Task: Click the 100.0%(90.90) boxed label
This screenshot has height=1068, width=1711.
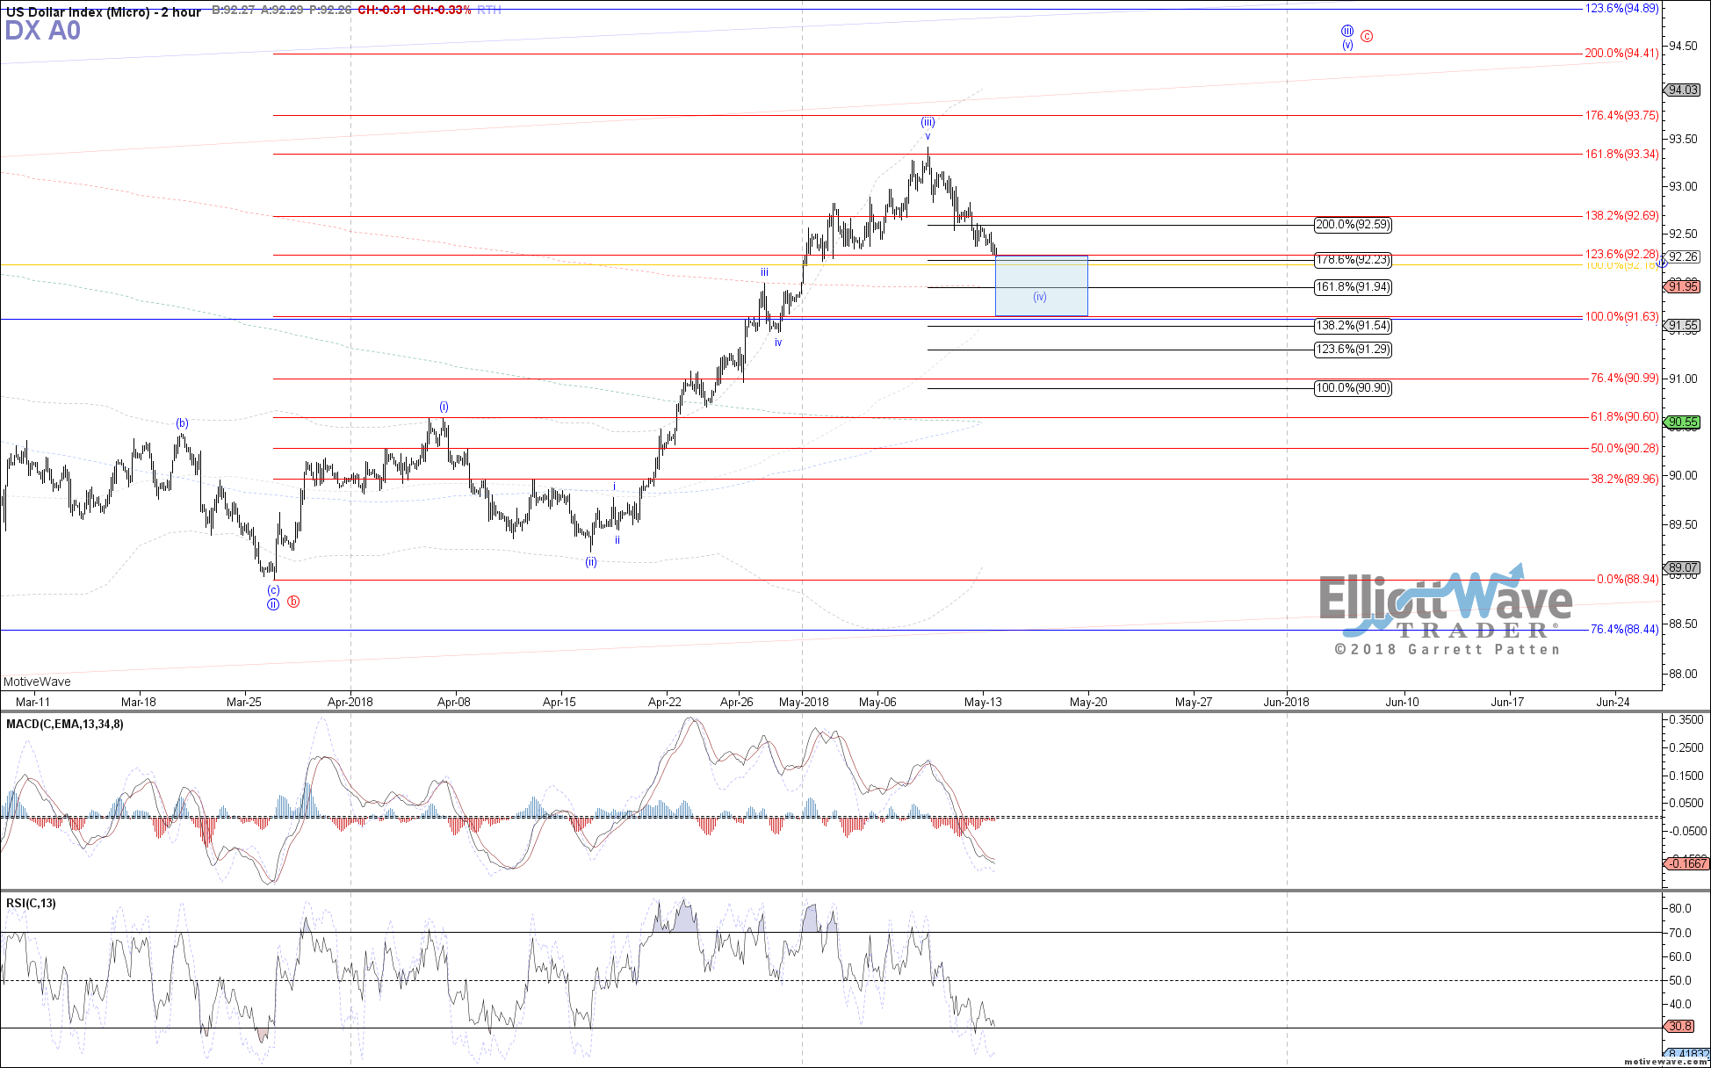Action: pyautogui.click(x=1353, y=388)
